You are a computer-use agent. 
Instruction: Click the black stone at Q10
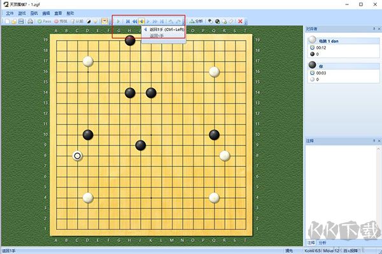(x=214, y=135)
